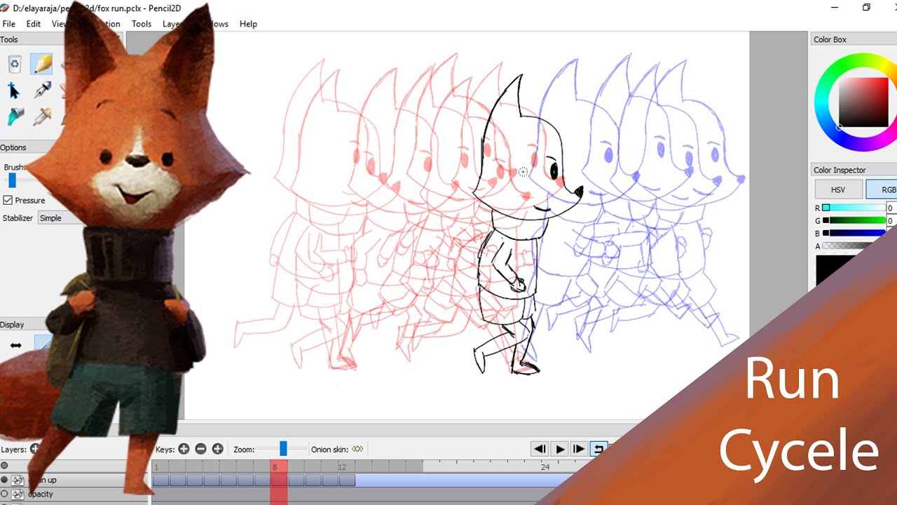Select the Pencil tool
Image resolution: width=897 pixels, height=505 pixels.
coord(41,65)
